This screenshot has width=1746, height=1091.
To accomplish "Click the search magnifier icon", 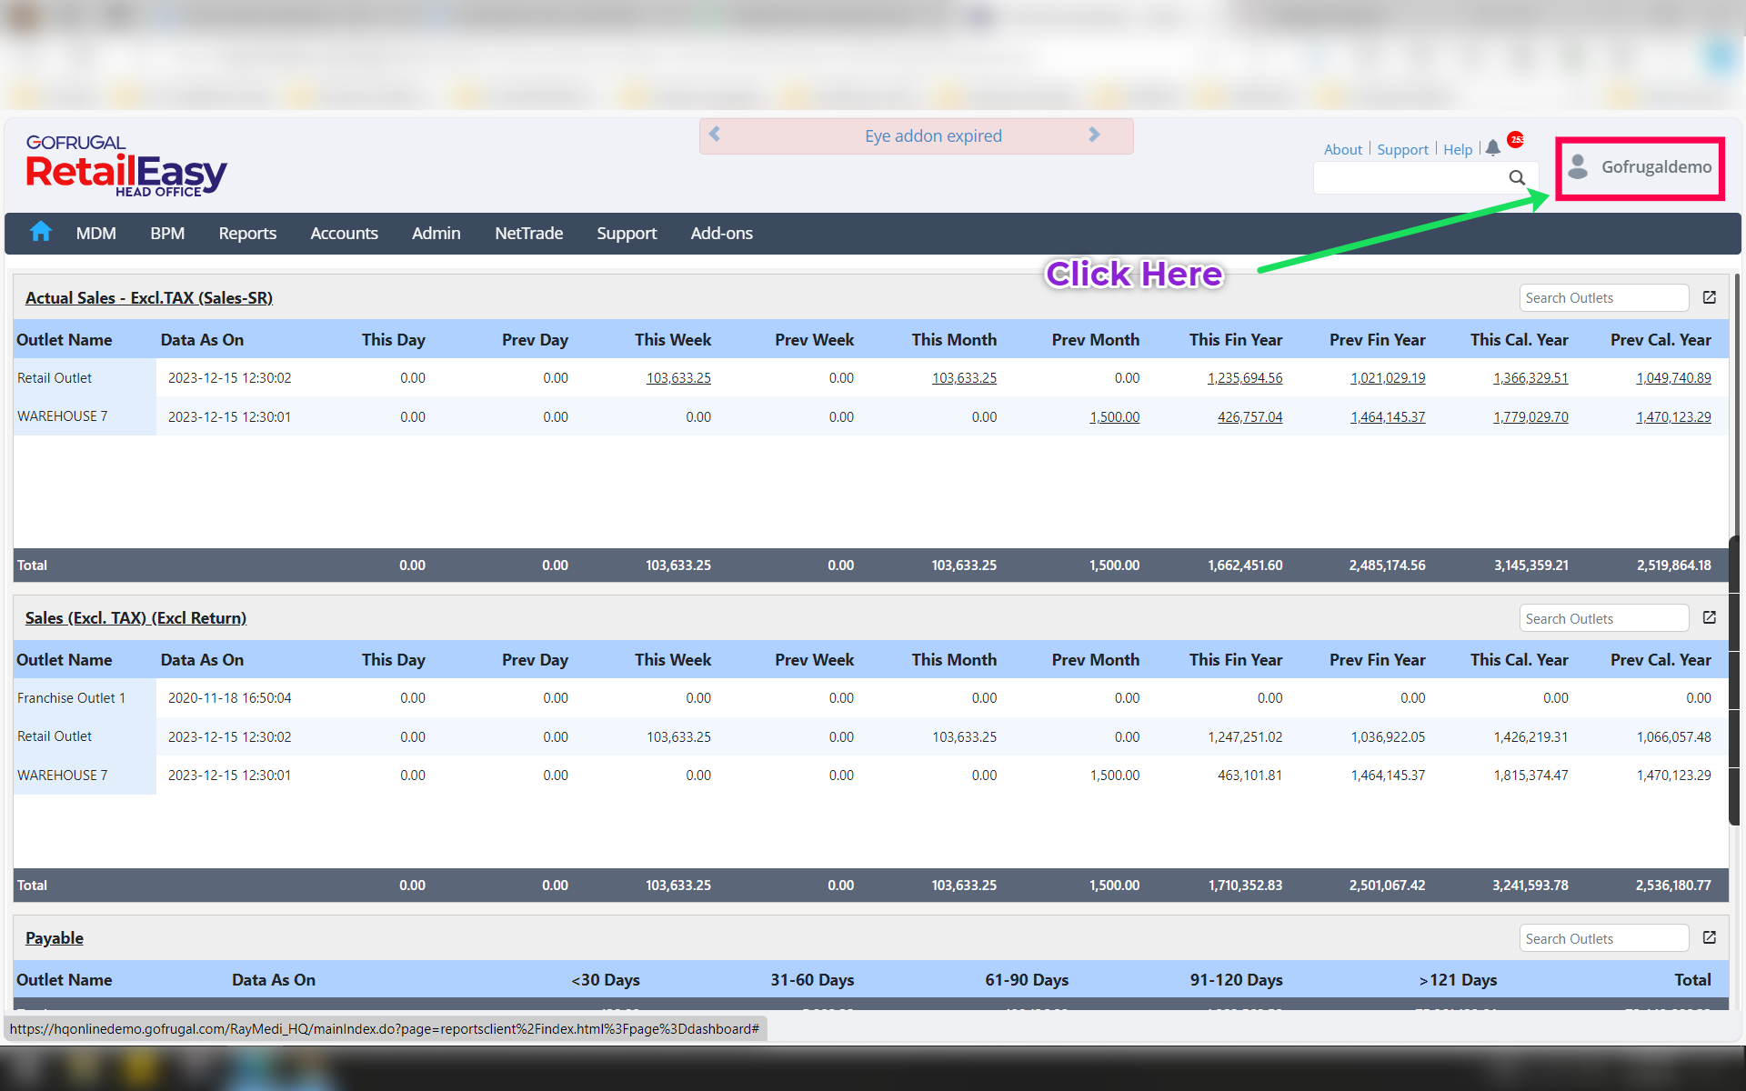I will pos(1517,177).
